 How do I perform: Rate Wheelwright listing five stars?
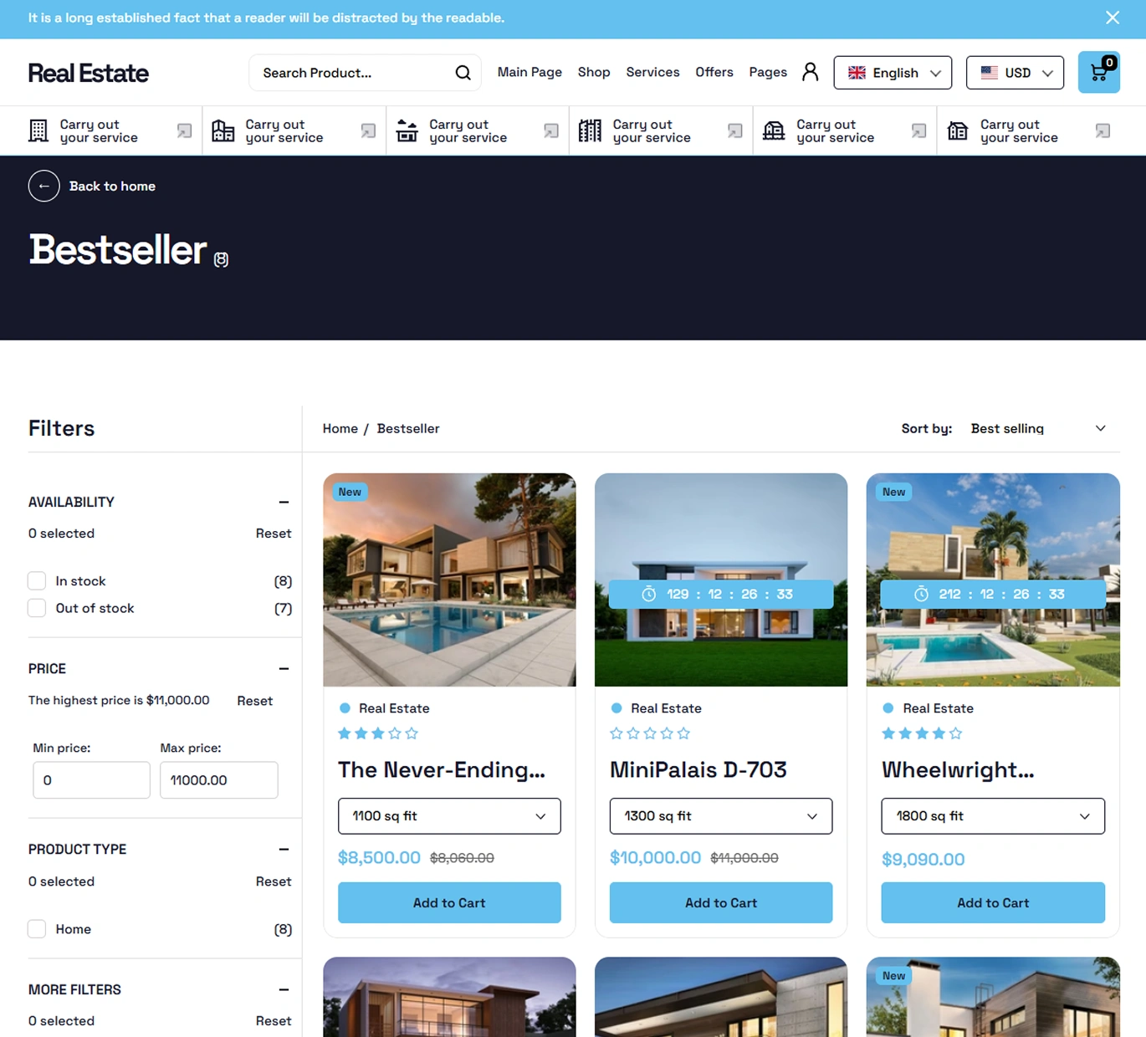tap(955, 733)
